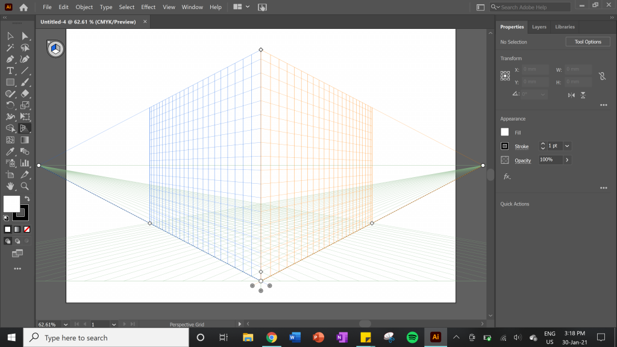Choose the Symbol Sprayer tool
Screen dimensions: 617x347
click(x=10, y=163)
